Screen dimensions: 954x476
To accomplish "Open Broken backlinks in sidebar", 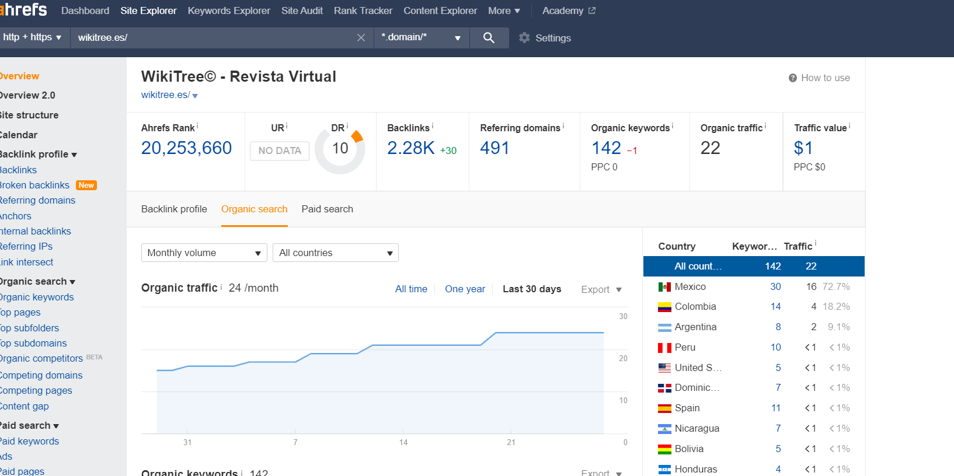I will coord(34,185).
